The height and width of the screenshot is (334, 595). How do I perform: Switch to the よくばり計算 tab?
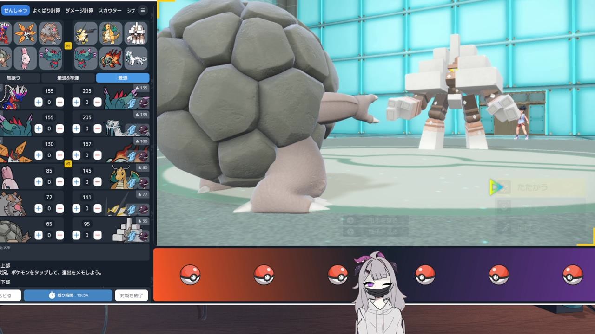[x=46, y=10]
